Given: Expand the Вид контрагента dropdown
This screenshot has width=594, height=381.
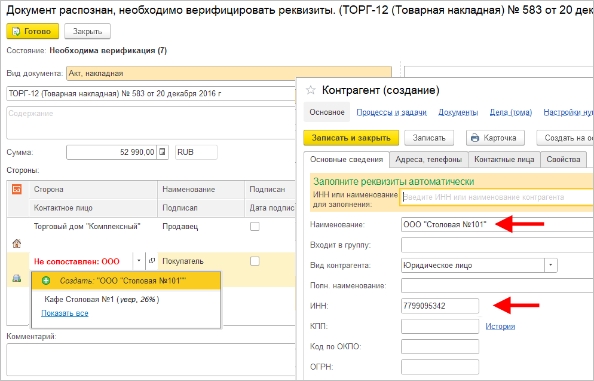Looking at the screenshot, I should [x=550, y=265].
